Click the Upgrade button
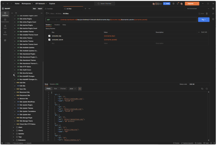 (190, 4)
